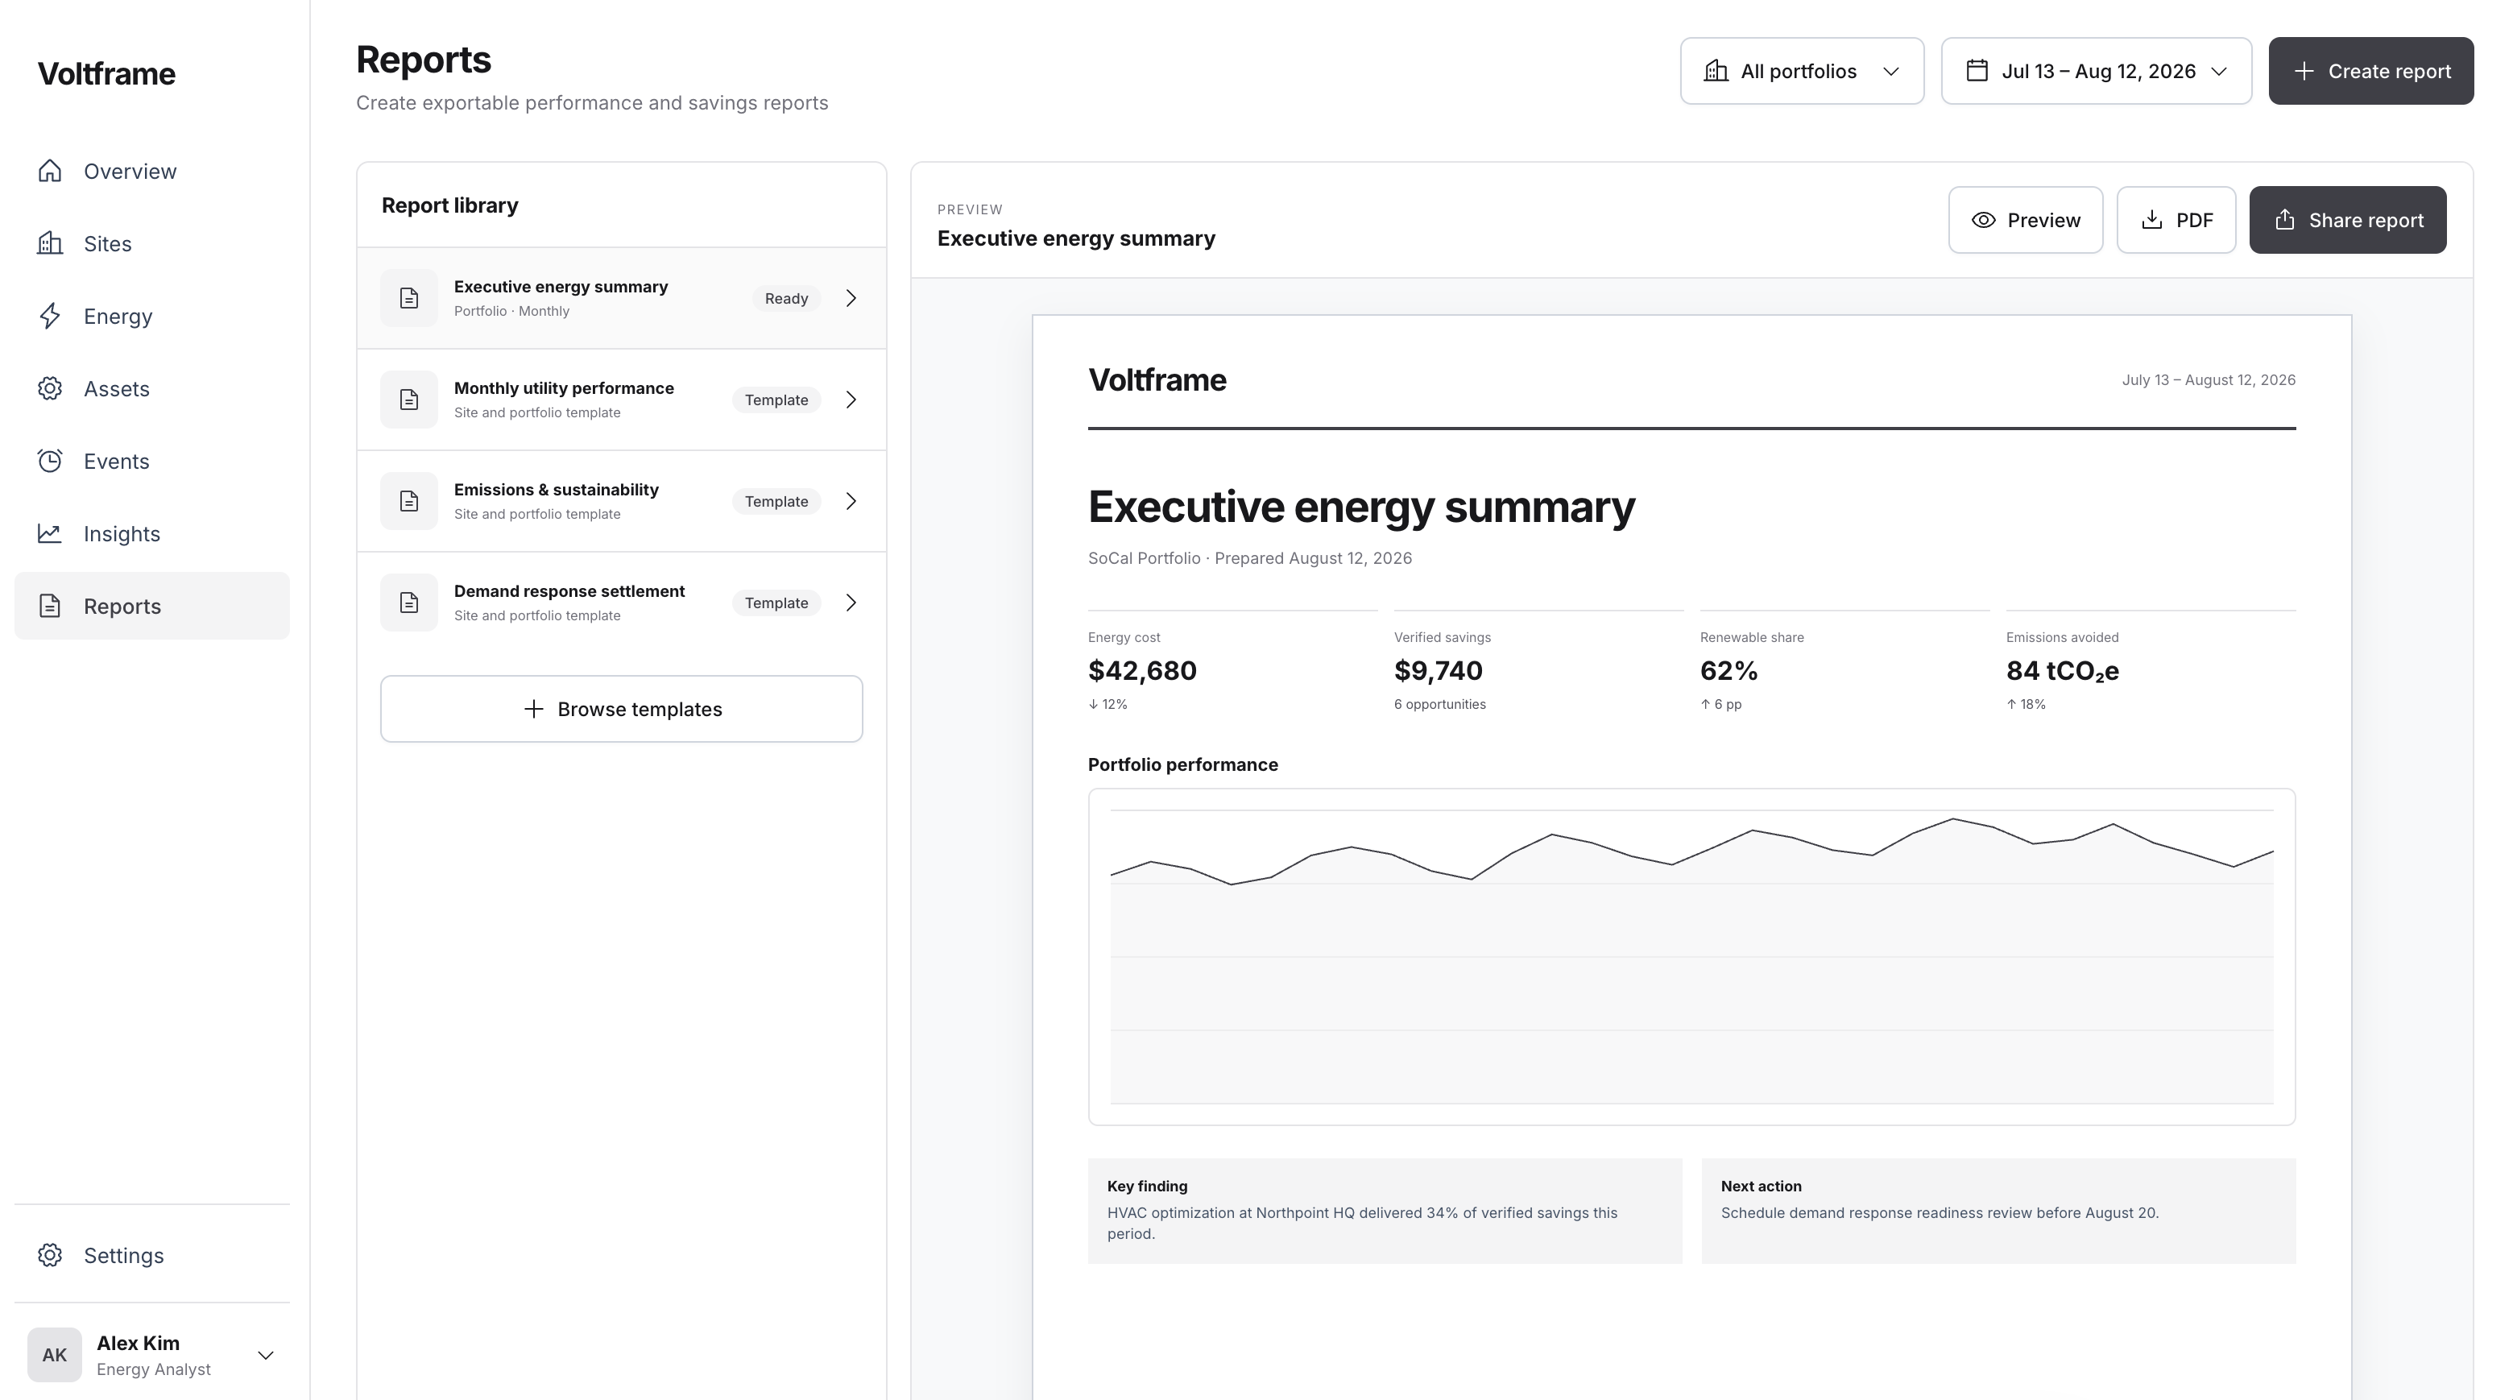Screen dimensions: 2513x1400
Task: Click the document icon beside Demand response settlement
Action: tap(408, 602)
